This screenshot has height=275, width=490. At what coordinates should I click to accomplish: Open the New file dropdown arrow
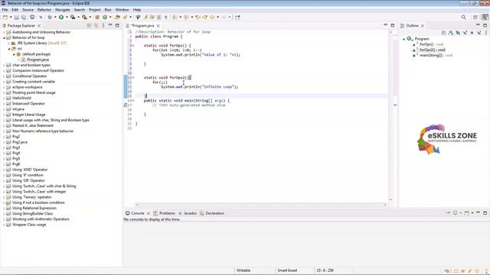coord(11,18)
